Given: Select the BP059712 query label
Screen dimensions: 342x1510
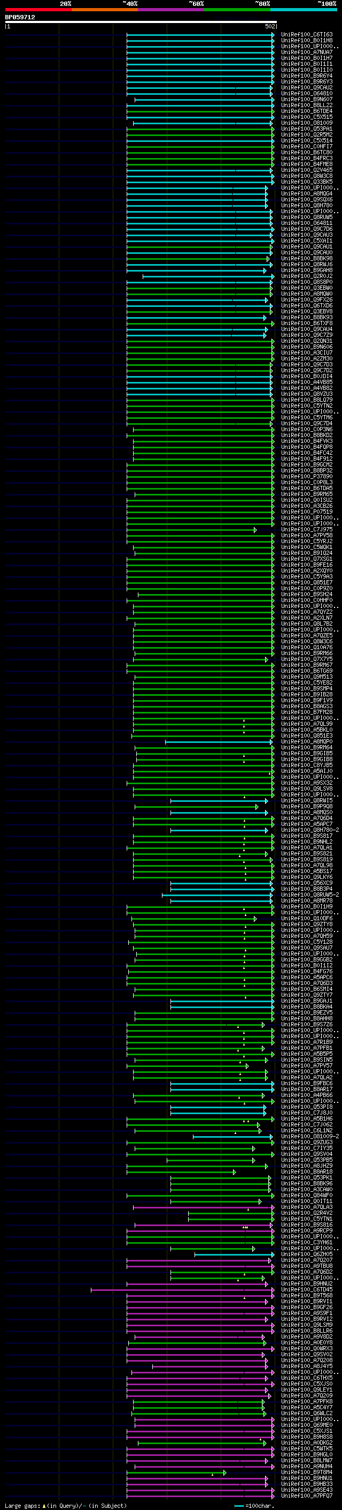Looking at the screenshot, I should coord(20,18).
